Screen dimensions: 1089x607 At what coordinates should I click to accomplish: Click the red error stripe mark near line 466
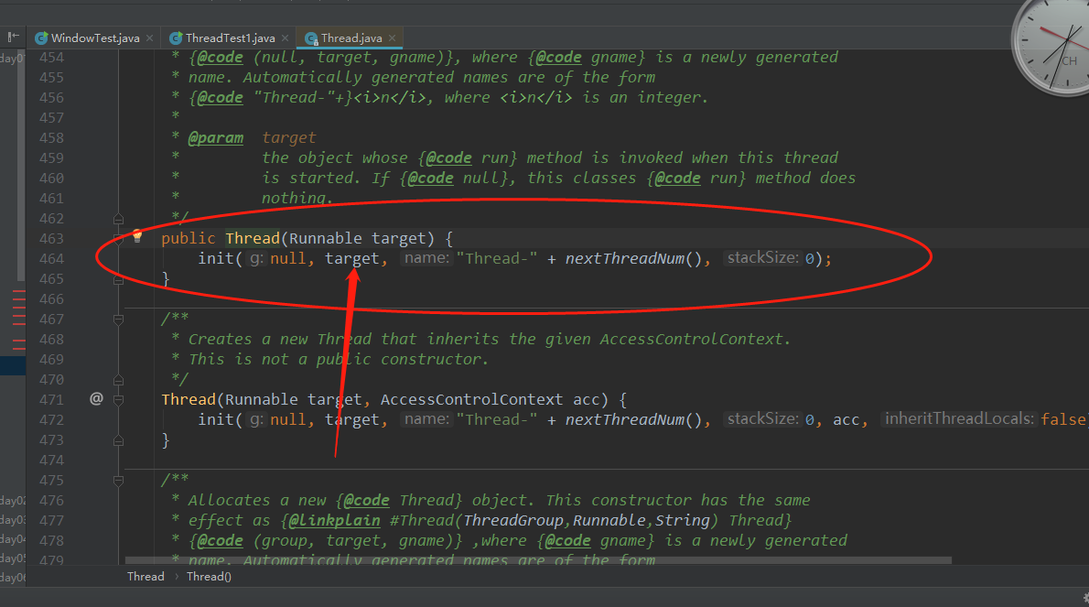tap(18, 300)
